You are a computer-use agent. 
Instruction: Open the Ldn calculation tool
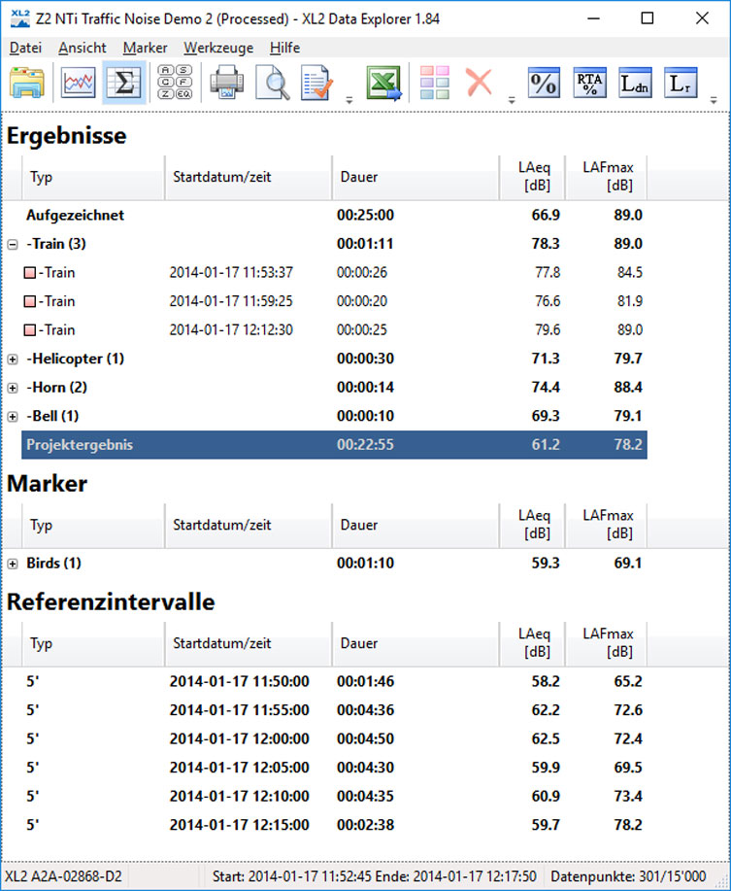635,84
